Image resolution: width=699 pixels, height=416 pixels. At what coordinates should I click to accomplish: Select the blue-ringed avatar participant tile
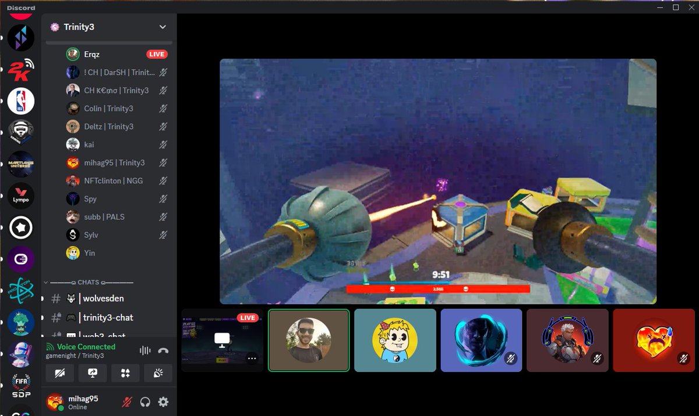click(x=481, y=340)
